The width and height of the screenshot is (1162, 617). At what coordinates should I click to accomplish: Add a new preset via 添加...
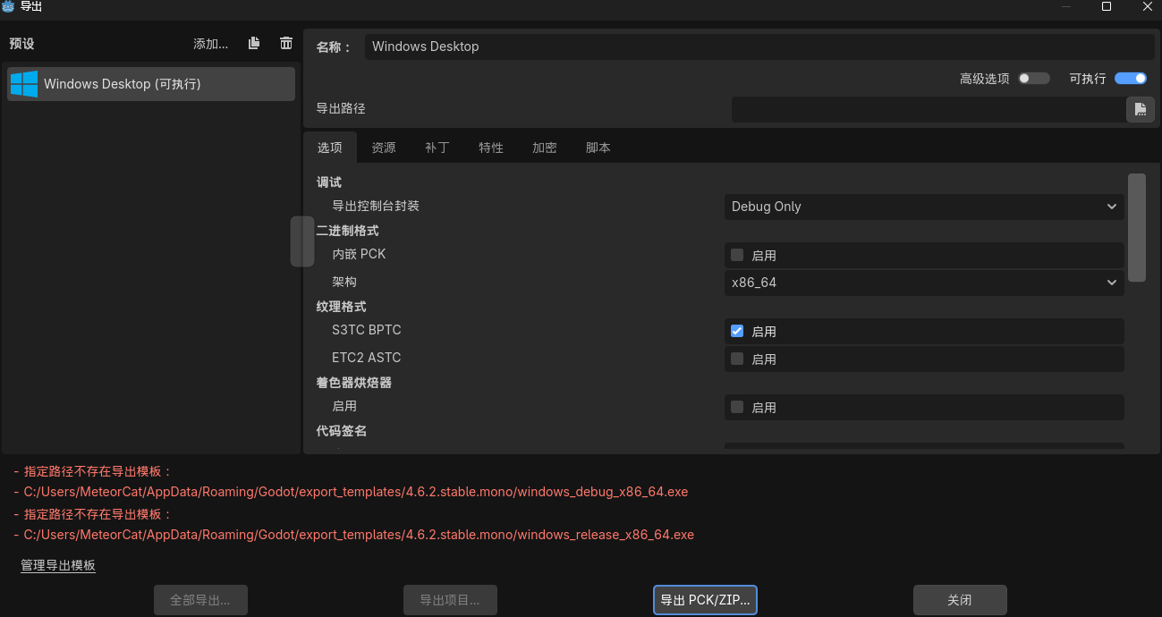(211, 44)
